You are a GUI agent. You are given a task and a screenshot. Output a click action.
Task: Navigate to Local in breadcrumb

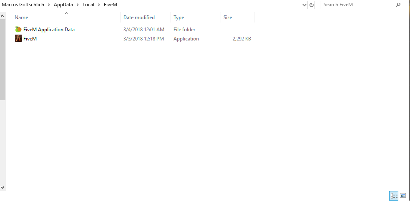(88, 5)
